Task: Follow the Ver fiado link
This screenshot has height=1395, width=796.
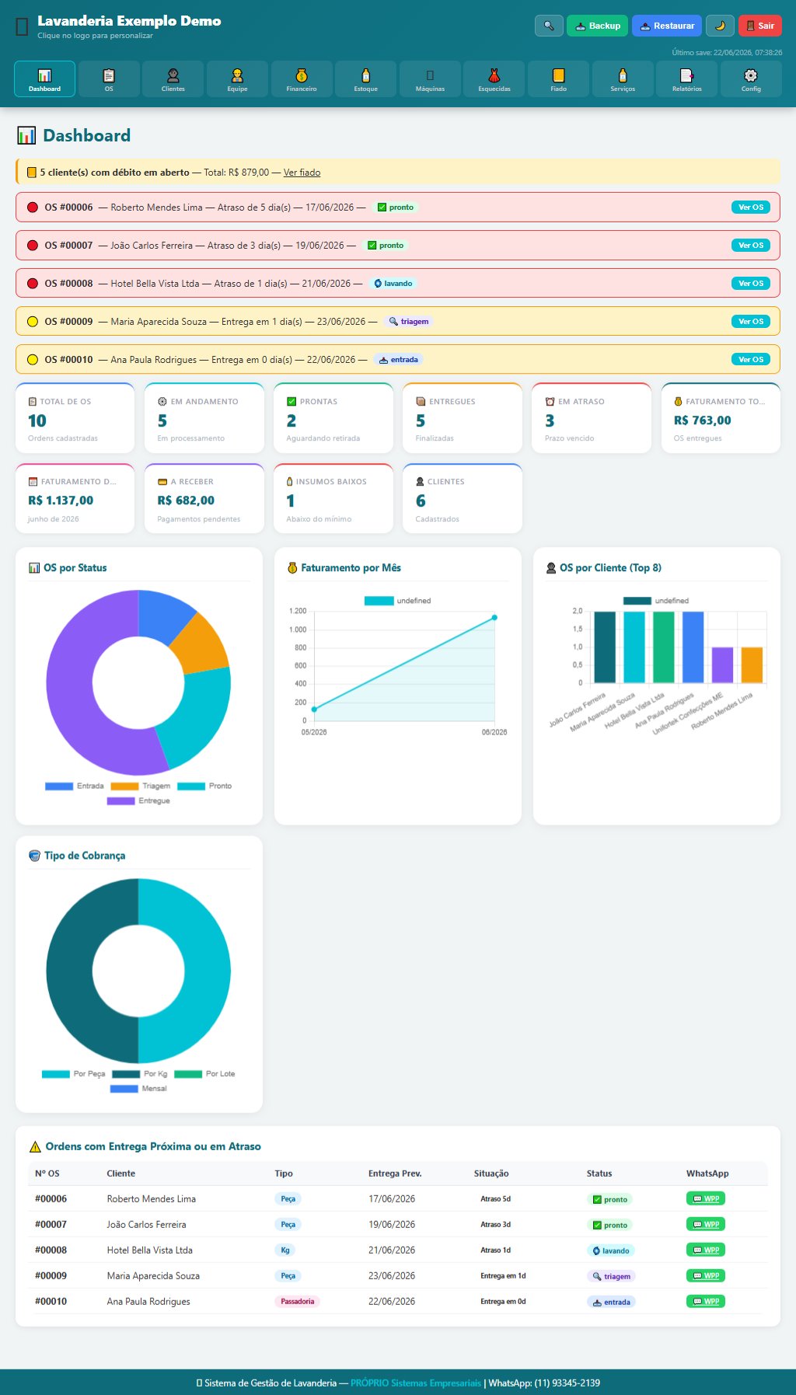Action: [302, 173]
